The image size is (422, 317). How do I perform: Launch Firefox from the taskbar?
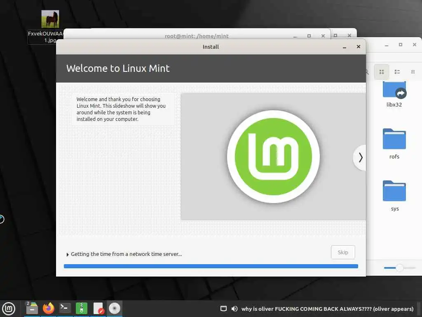[x=49, y=308]
